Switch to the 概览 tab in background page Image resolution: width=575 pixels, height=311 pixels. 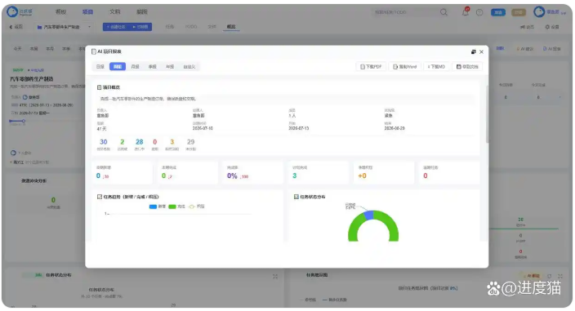(x=231, y=27)
